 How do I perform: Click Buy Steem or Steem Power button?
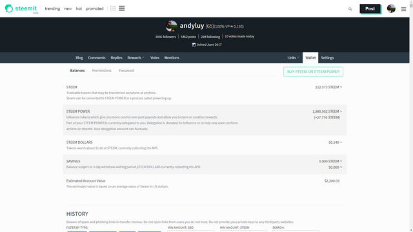(313, 72)
